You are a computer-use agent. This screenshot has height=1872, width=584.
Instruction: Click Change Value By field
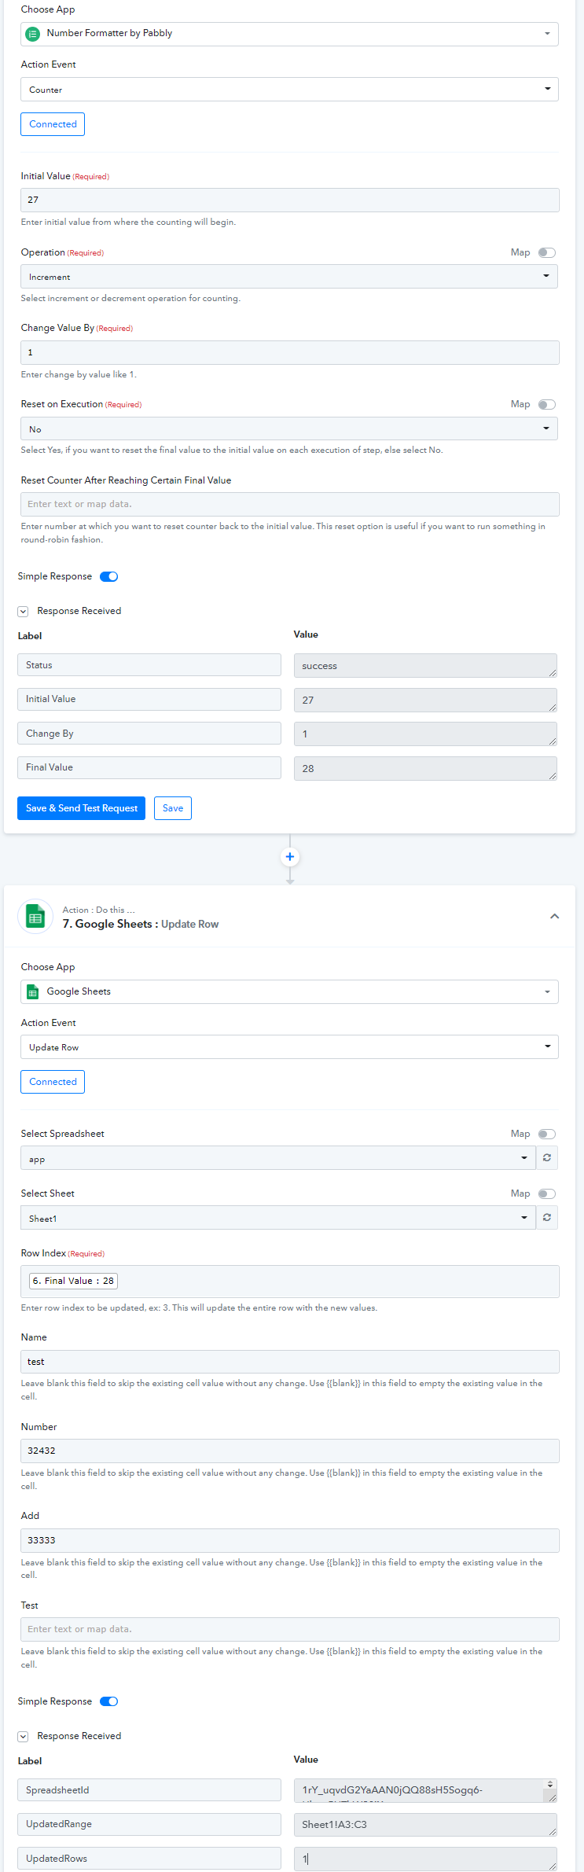tap(290, 352)
